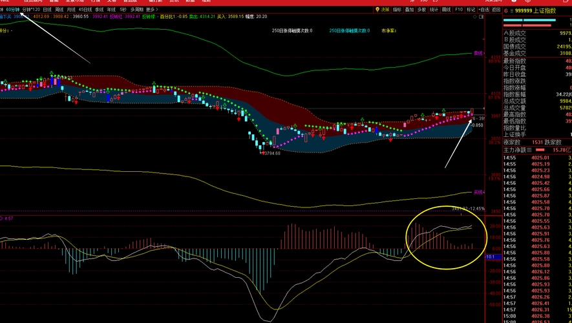The height and width of the screenshot is (323, 572).
Task: Click the 总成交额 row
Action: pyautogui.click(x=537, y=101)
